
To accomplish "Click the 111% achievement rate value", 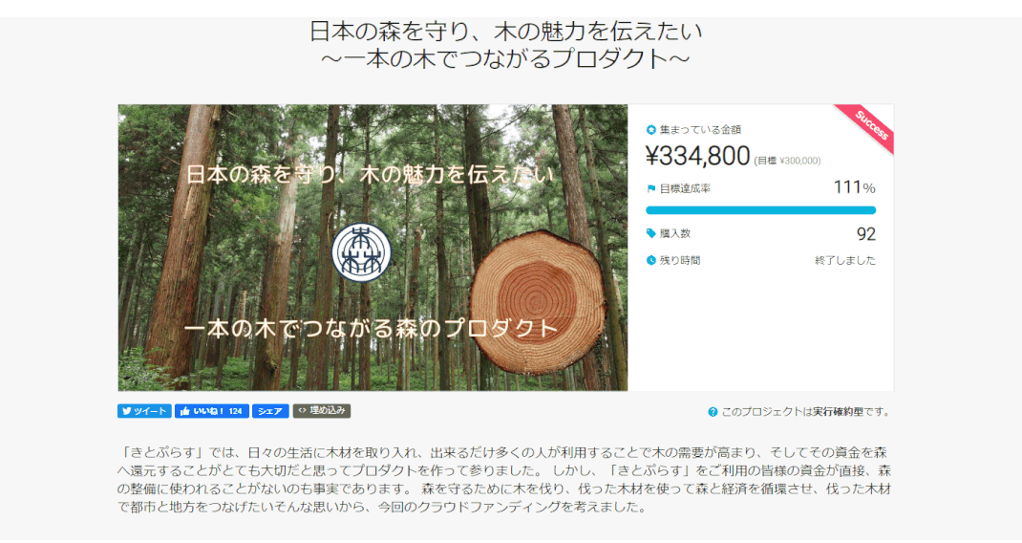I will 854,188.
